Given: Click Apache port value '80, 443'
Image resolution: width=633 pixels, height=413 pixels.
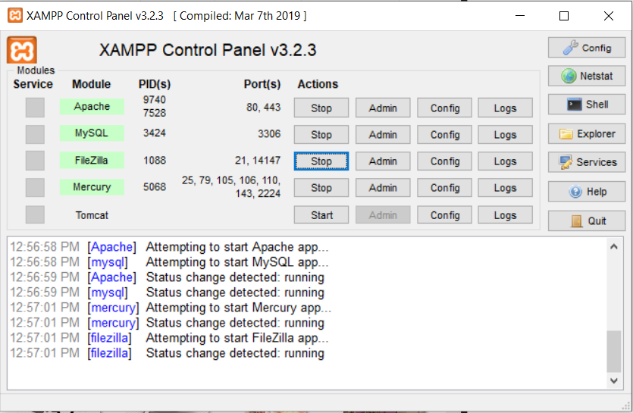Looking at the screenshot, I should click(x=263, y=108).
